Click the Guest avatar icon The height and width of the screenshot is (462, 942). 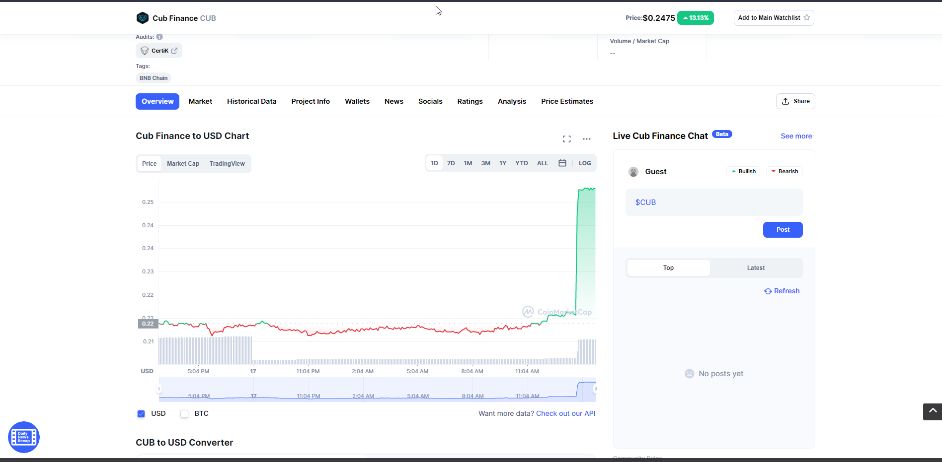633,172
